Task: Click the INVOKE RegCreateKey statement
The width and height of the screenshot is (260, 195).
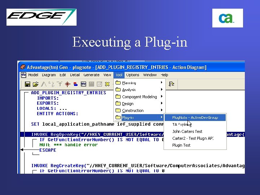Action: 138,166
